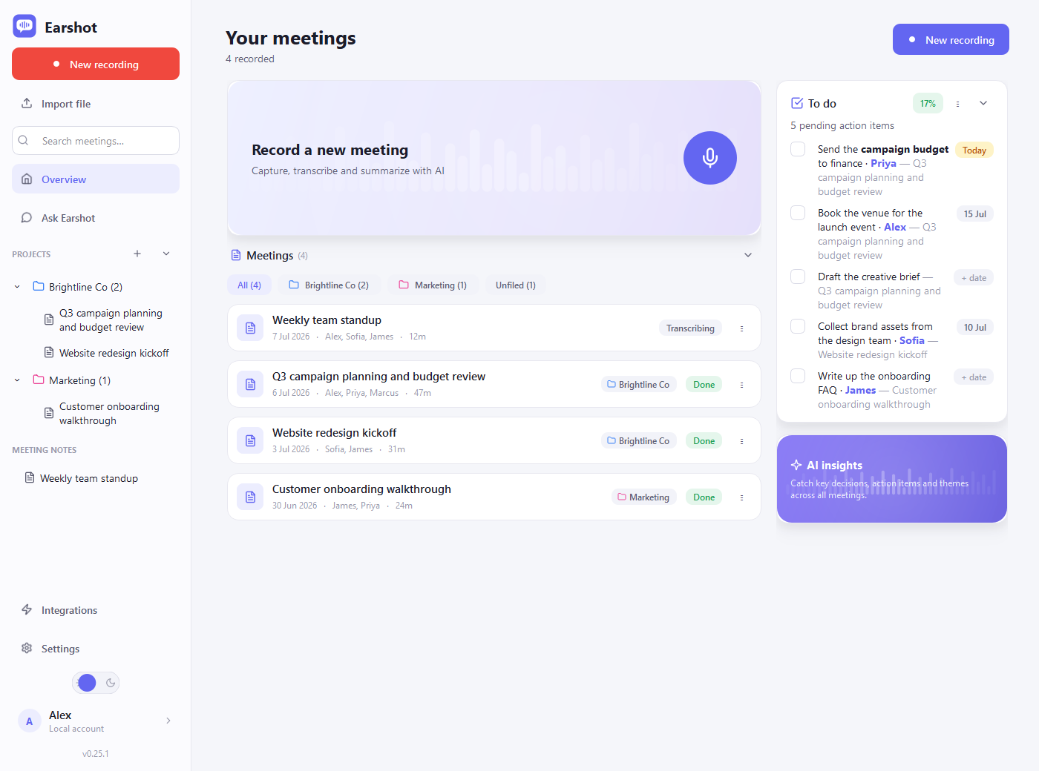
Task: Click the Marketing folder icon in sidebar
Action: coord(39,380)
